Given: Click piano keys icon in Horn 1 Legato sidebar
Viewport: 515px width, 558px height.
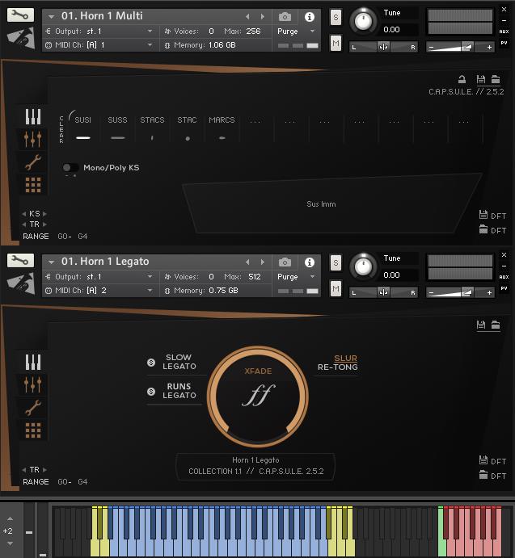Looking at the screenshot, I should [x=33, y=362].
